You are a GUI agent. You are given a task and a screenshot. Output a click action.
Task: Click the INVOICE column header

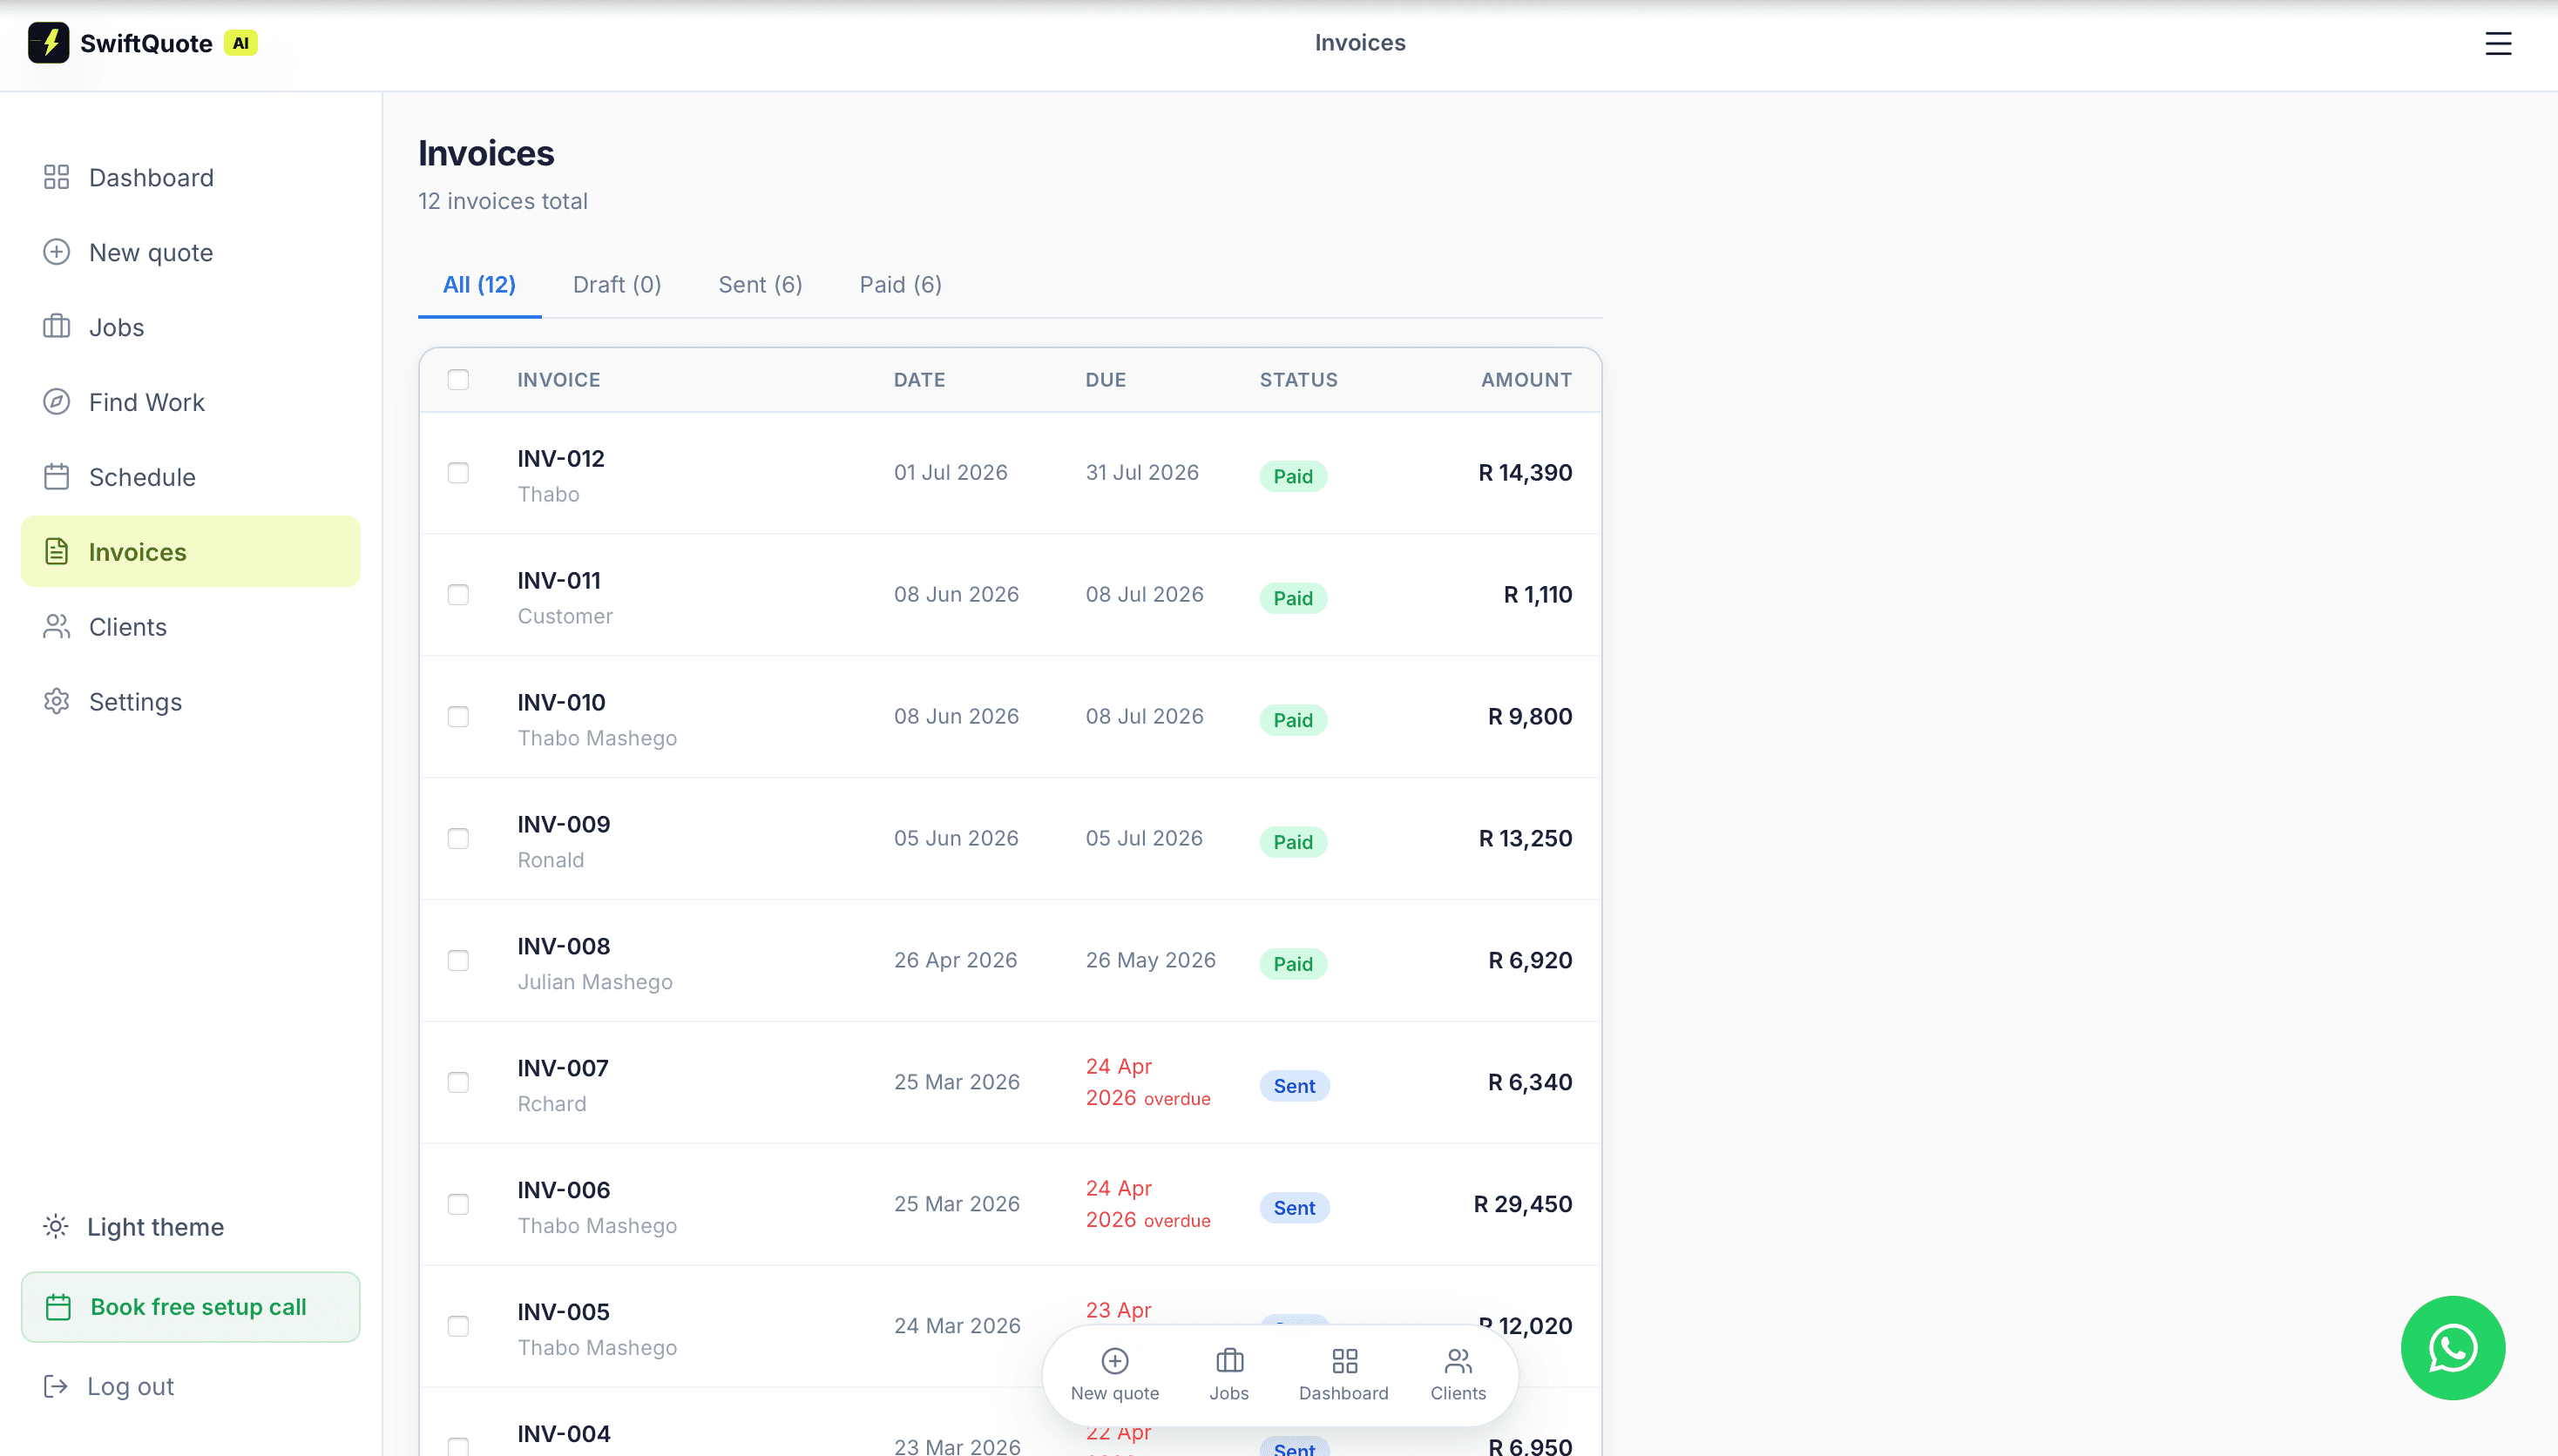[558, 380]
